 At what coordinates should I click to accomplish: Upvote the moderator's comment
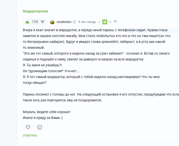pos(27,22)
